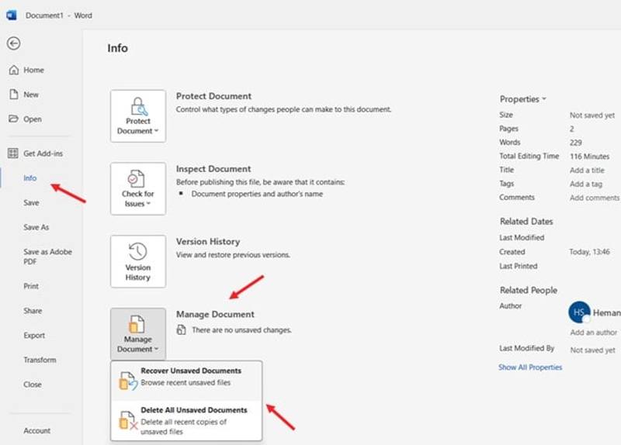Click the Word logo icon in title bar
621x445 pixels.
12,15
